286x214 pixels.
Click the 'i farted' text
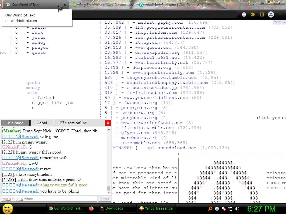(43, 98)
